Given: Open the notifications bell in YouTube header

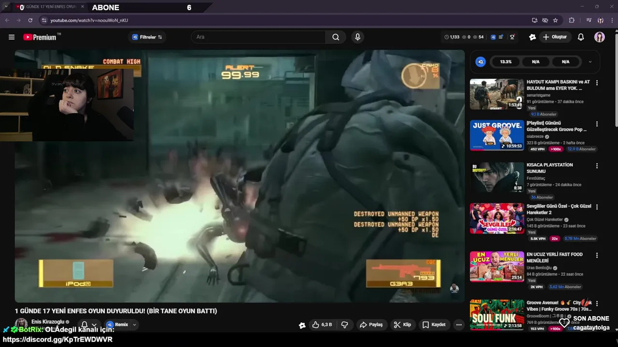Looking at the screenshot, I should tap(581, 37).
